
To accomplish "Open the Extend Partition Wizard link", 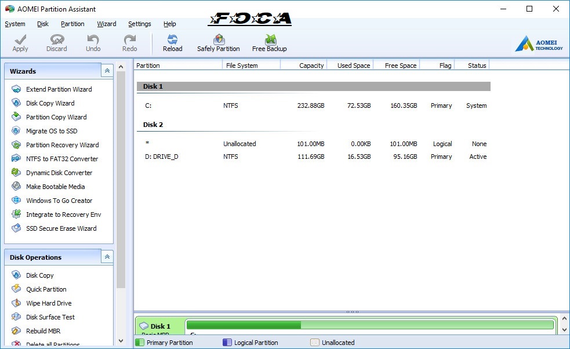I will (x=59, y=89).
